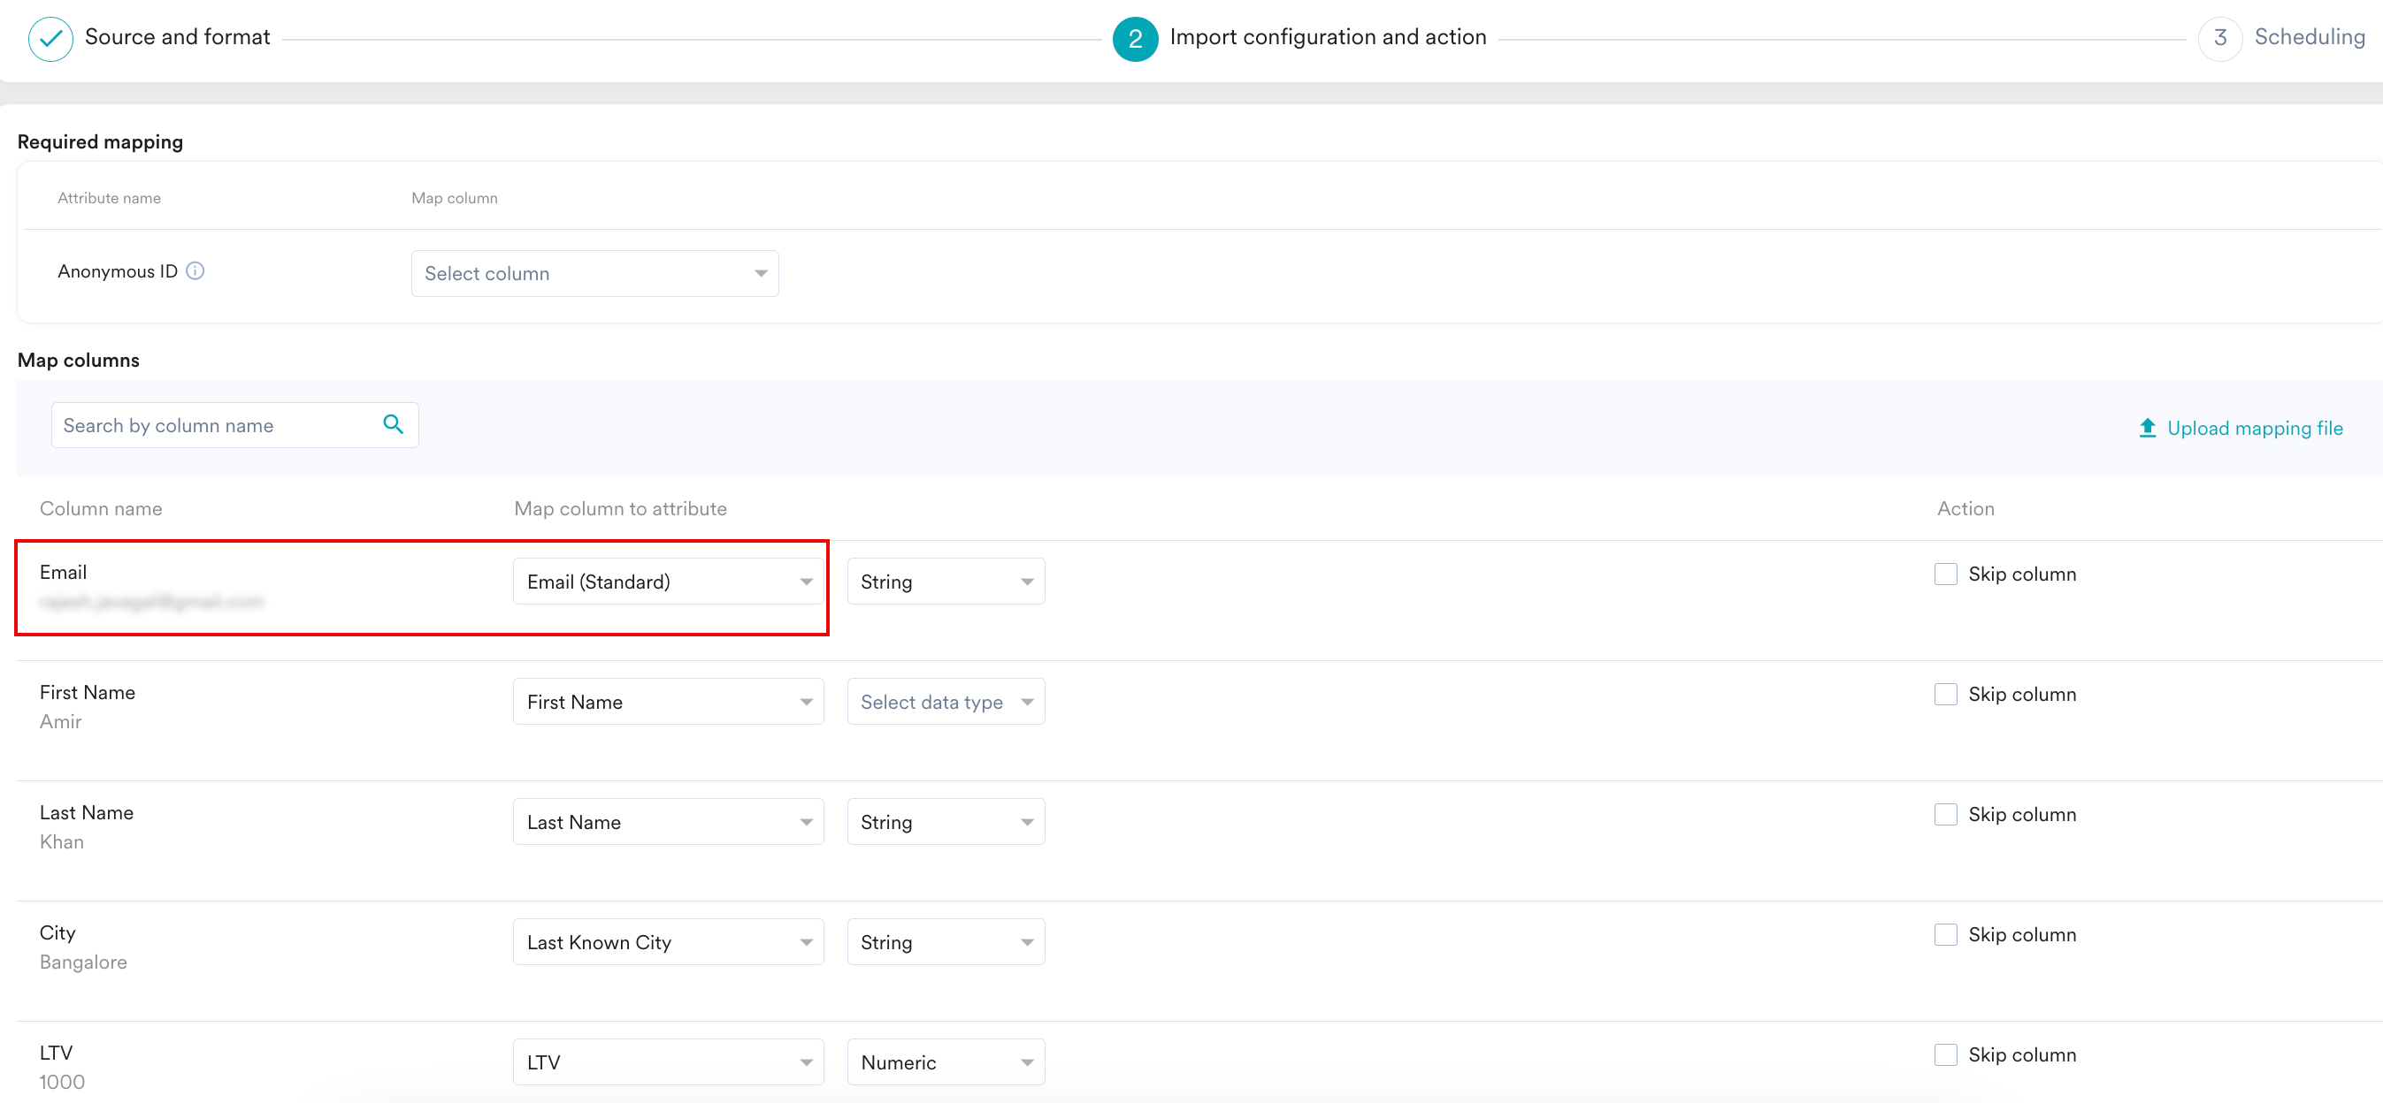Go to Source and format step

coord(178,37)
